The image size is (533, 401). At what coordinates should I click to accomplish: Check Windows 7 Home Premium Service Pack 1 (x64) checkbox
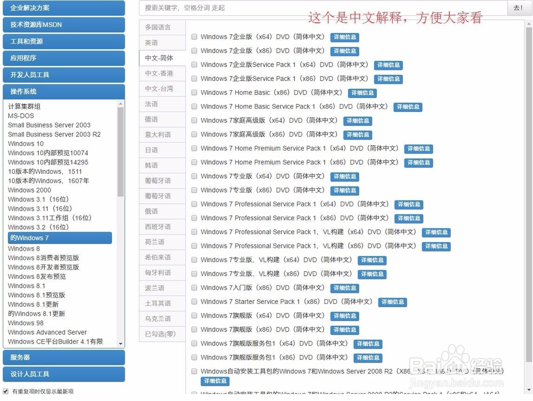click(194, 148)
